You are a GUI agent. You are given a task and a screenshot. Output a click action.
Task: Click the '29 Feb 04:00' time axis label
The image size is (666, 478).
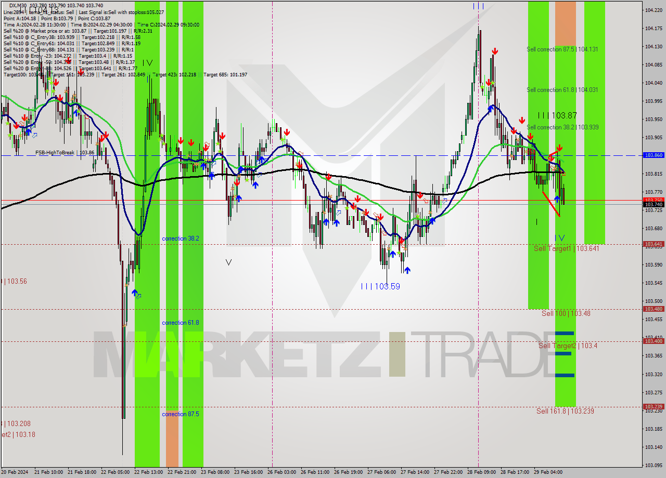pos(548,472)
